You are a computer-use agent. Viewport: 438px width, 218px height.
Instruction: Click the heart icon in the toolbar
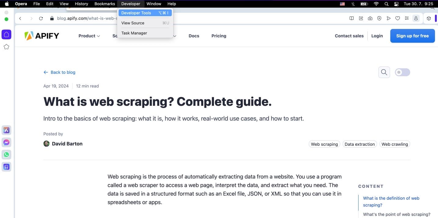pos(398,18)
